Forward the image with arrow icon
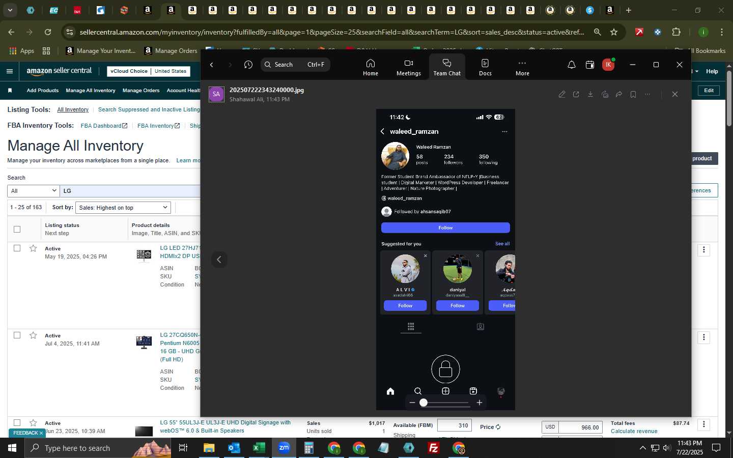 [619, 94]
